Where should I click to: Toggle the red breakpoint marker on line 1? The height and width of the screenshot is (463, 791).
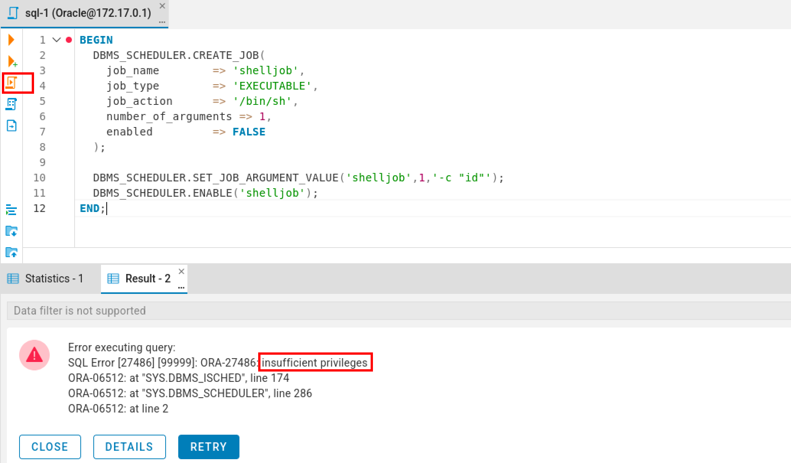coord(69,40)
